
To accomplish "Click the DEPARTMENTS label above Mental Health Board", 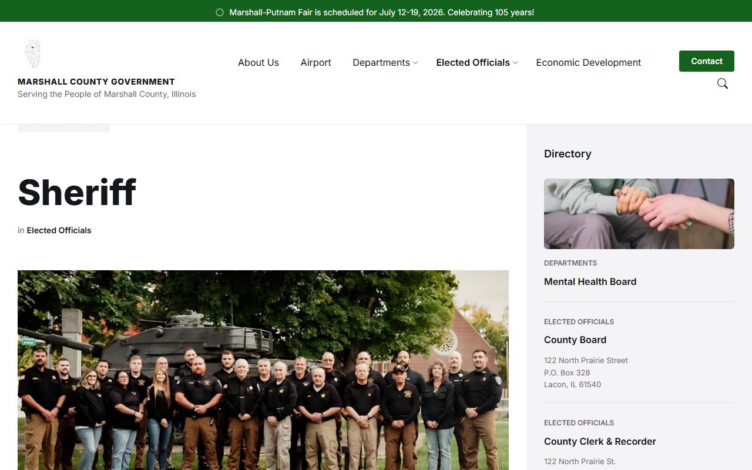I will 570,263.
